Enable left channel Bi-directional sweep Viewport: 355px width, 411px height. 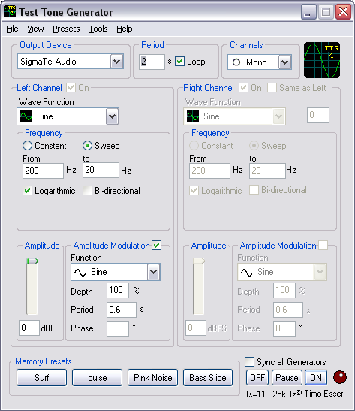click(87, 191)
